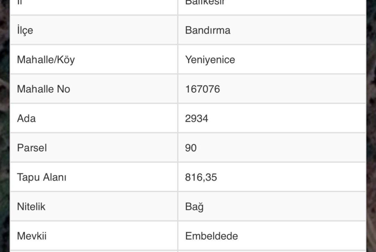
Task: Click the Mahalle No label
Action: coord(43,89)
